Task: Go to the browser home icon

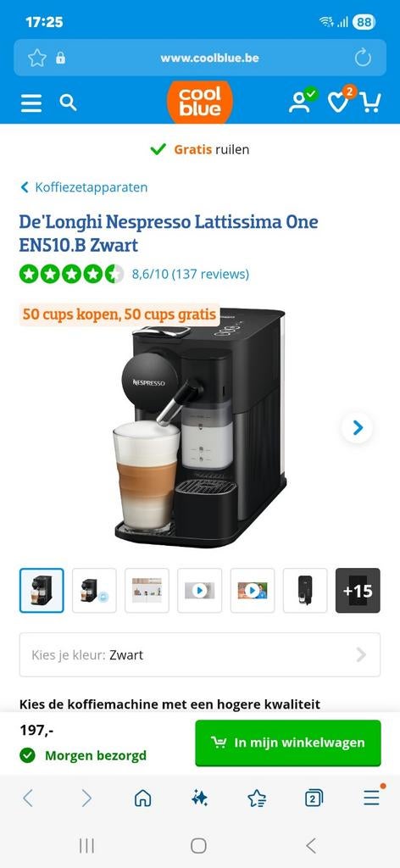Action: (142, 798)
